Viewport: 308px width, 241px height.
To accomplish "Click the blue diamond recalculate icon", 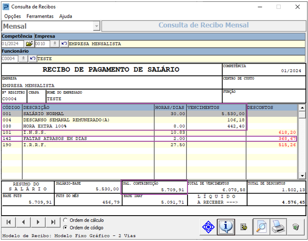I will [x=208, y=227].
